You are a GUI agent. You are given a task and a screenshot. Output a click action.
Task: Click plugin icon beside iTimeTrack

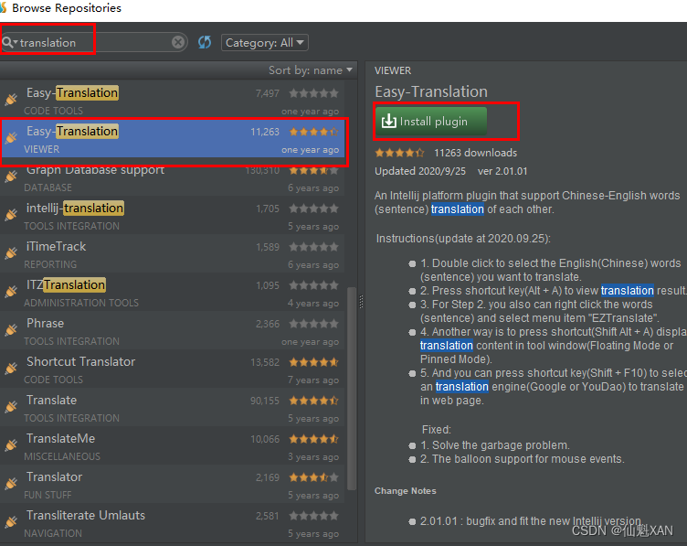click(11, 253)
